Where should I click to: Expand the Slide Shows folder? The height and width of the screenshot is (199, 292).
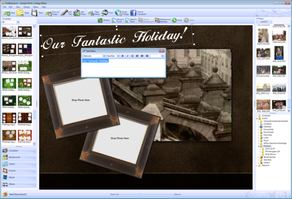click(261, 154)
